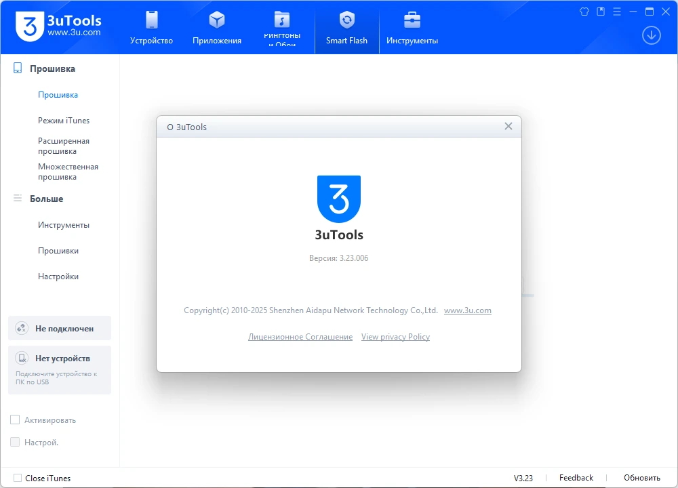Click the Нет устройств panel
The height and width of the screenshot is (488, 678).
tap(60, 370)
